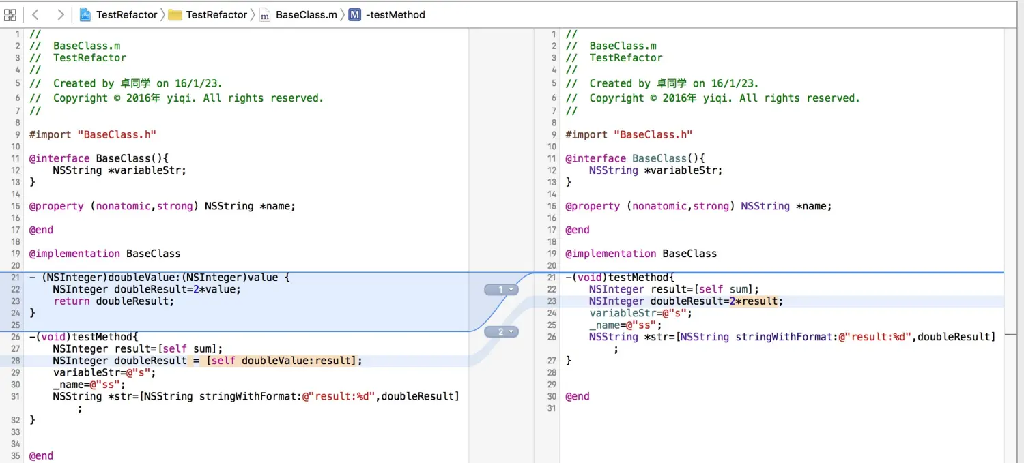This screenshot has height=463, width=1024.
Task: Click line number 23 in the right gutter
Action: point(552,301)
